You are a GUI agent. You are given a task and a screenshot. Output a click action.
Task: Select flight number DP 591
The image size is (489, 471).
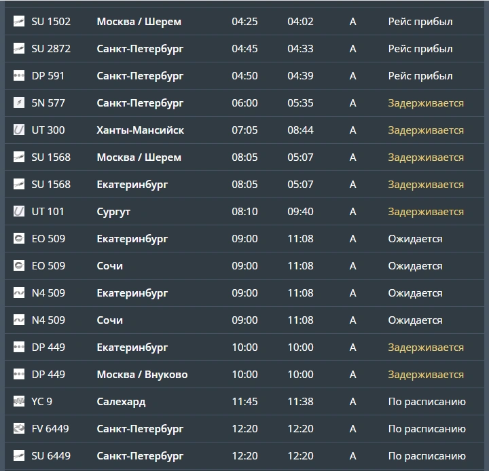[48, 76]
